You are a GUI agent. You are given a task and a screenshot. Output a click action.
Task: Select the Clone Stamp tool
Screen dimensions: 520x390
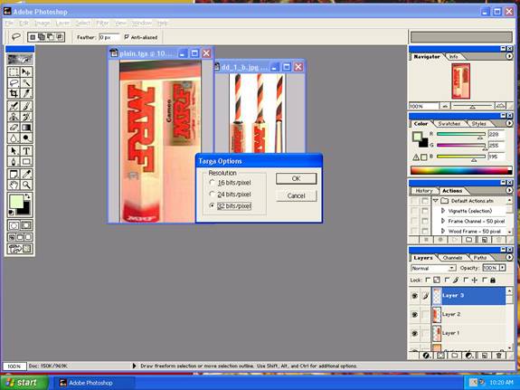14,117
